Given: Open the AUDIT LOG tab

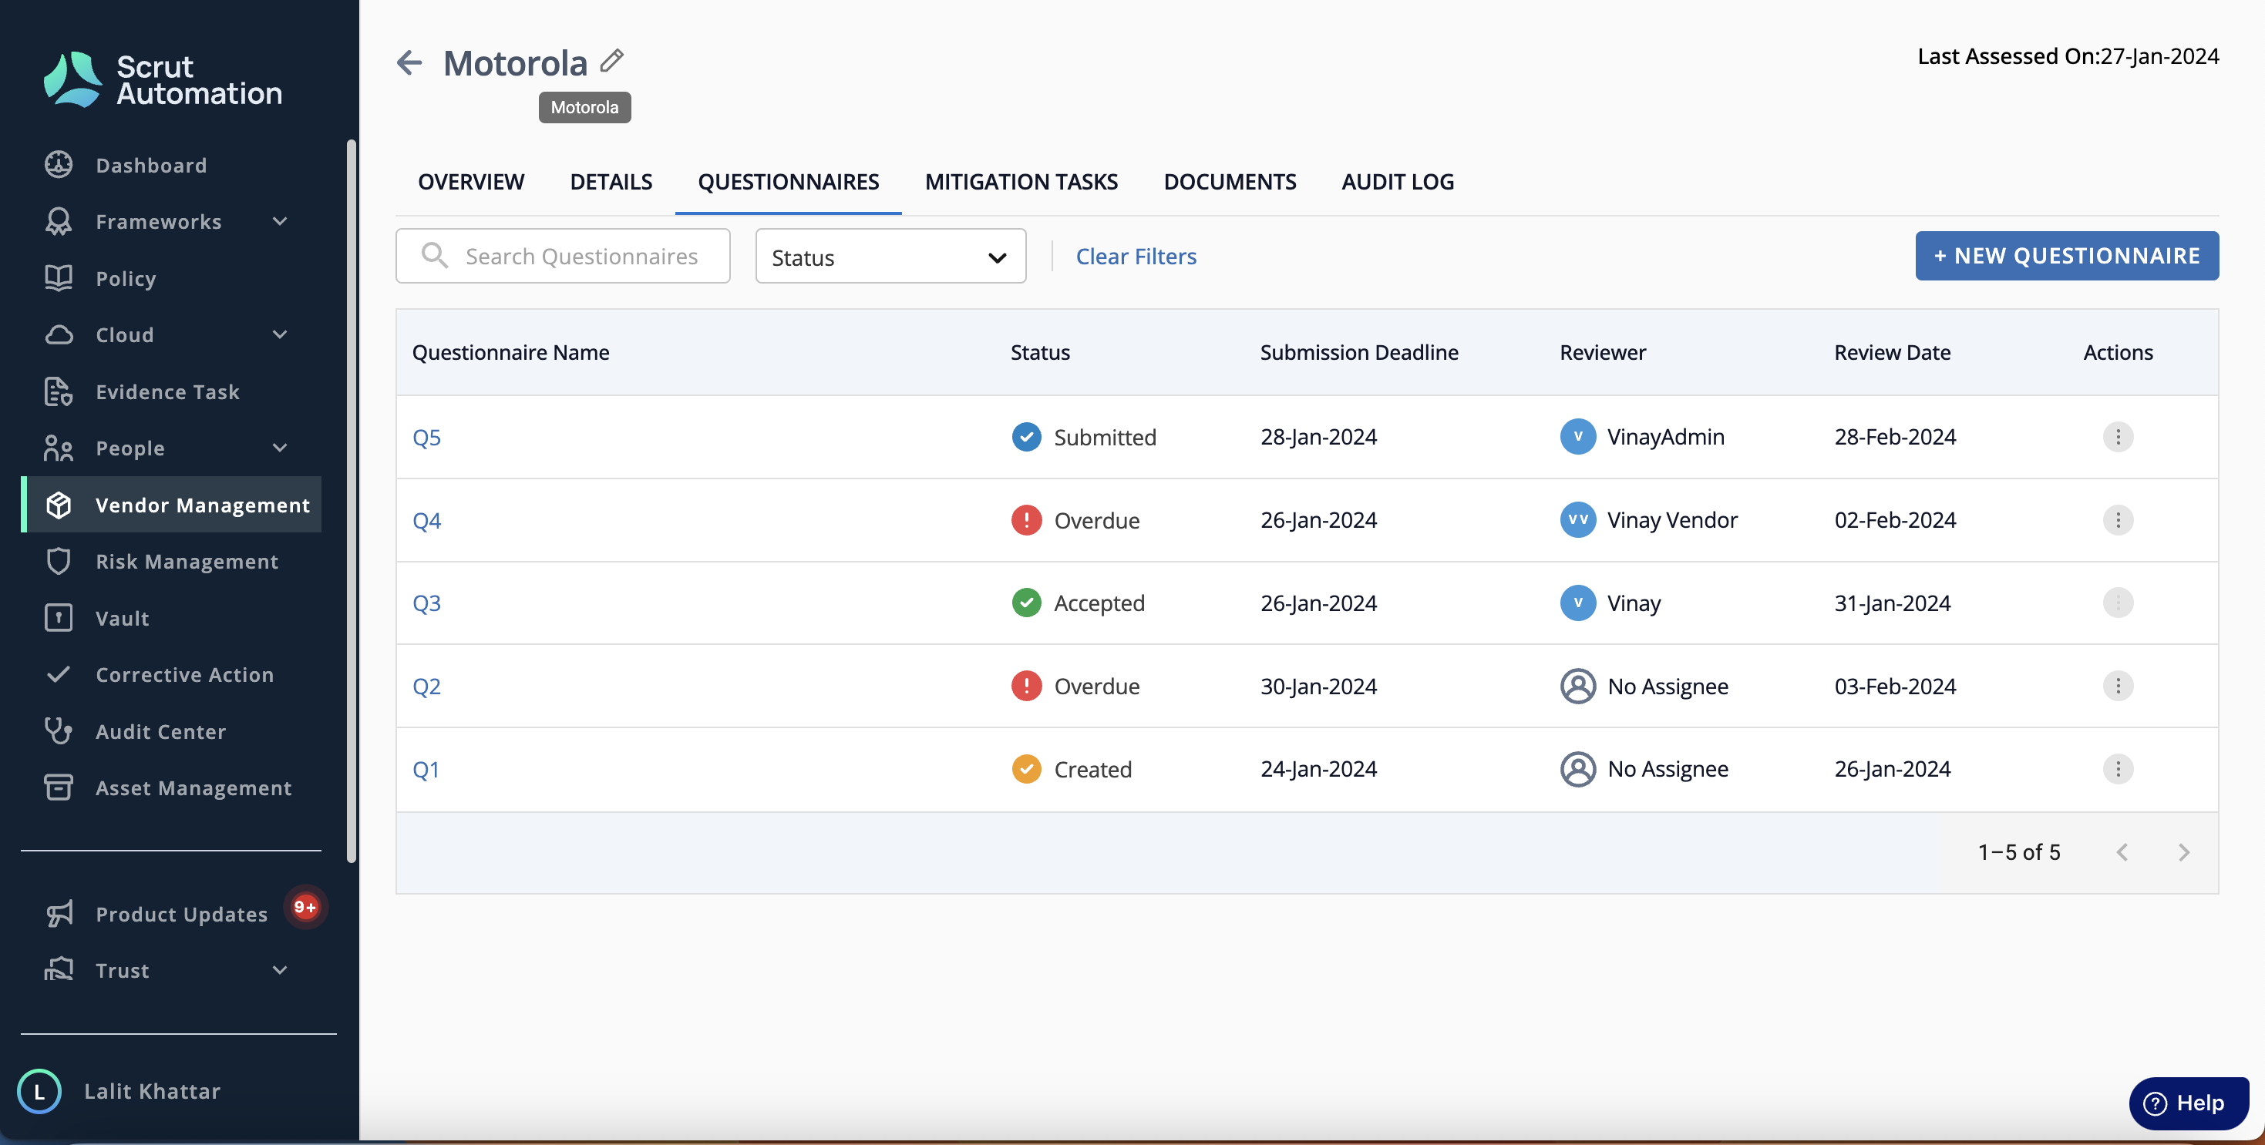Looking at the screenshot, I should click(x=1397, y=182).
